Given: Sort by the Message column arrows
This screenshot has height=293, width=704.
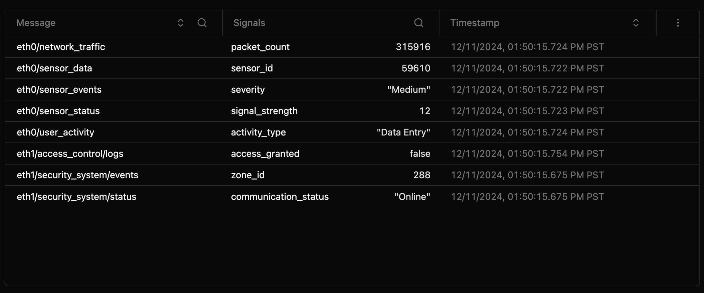Looking at the screenshot, I should pyautogui.click(x=181, y=23).
